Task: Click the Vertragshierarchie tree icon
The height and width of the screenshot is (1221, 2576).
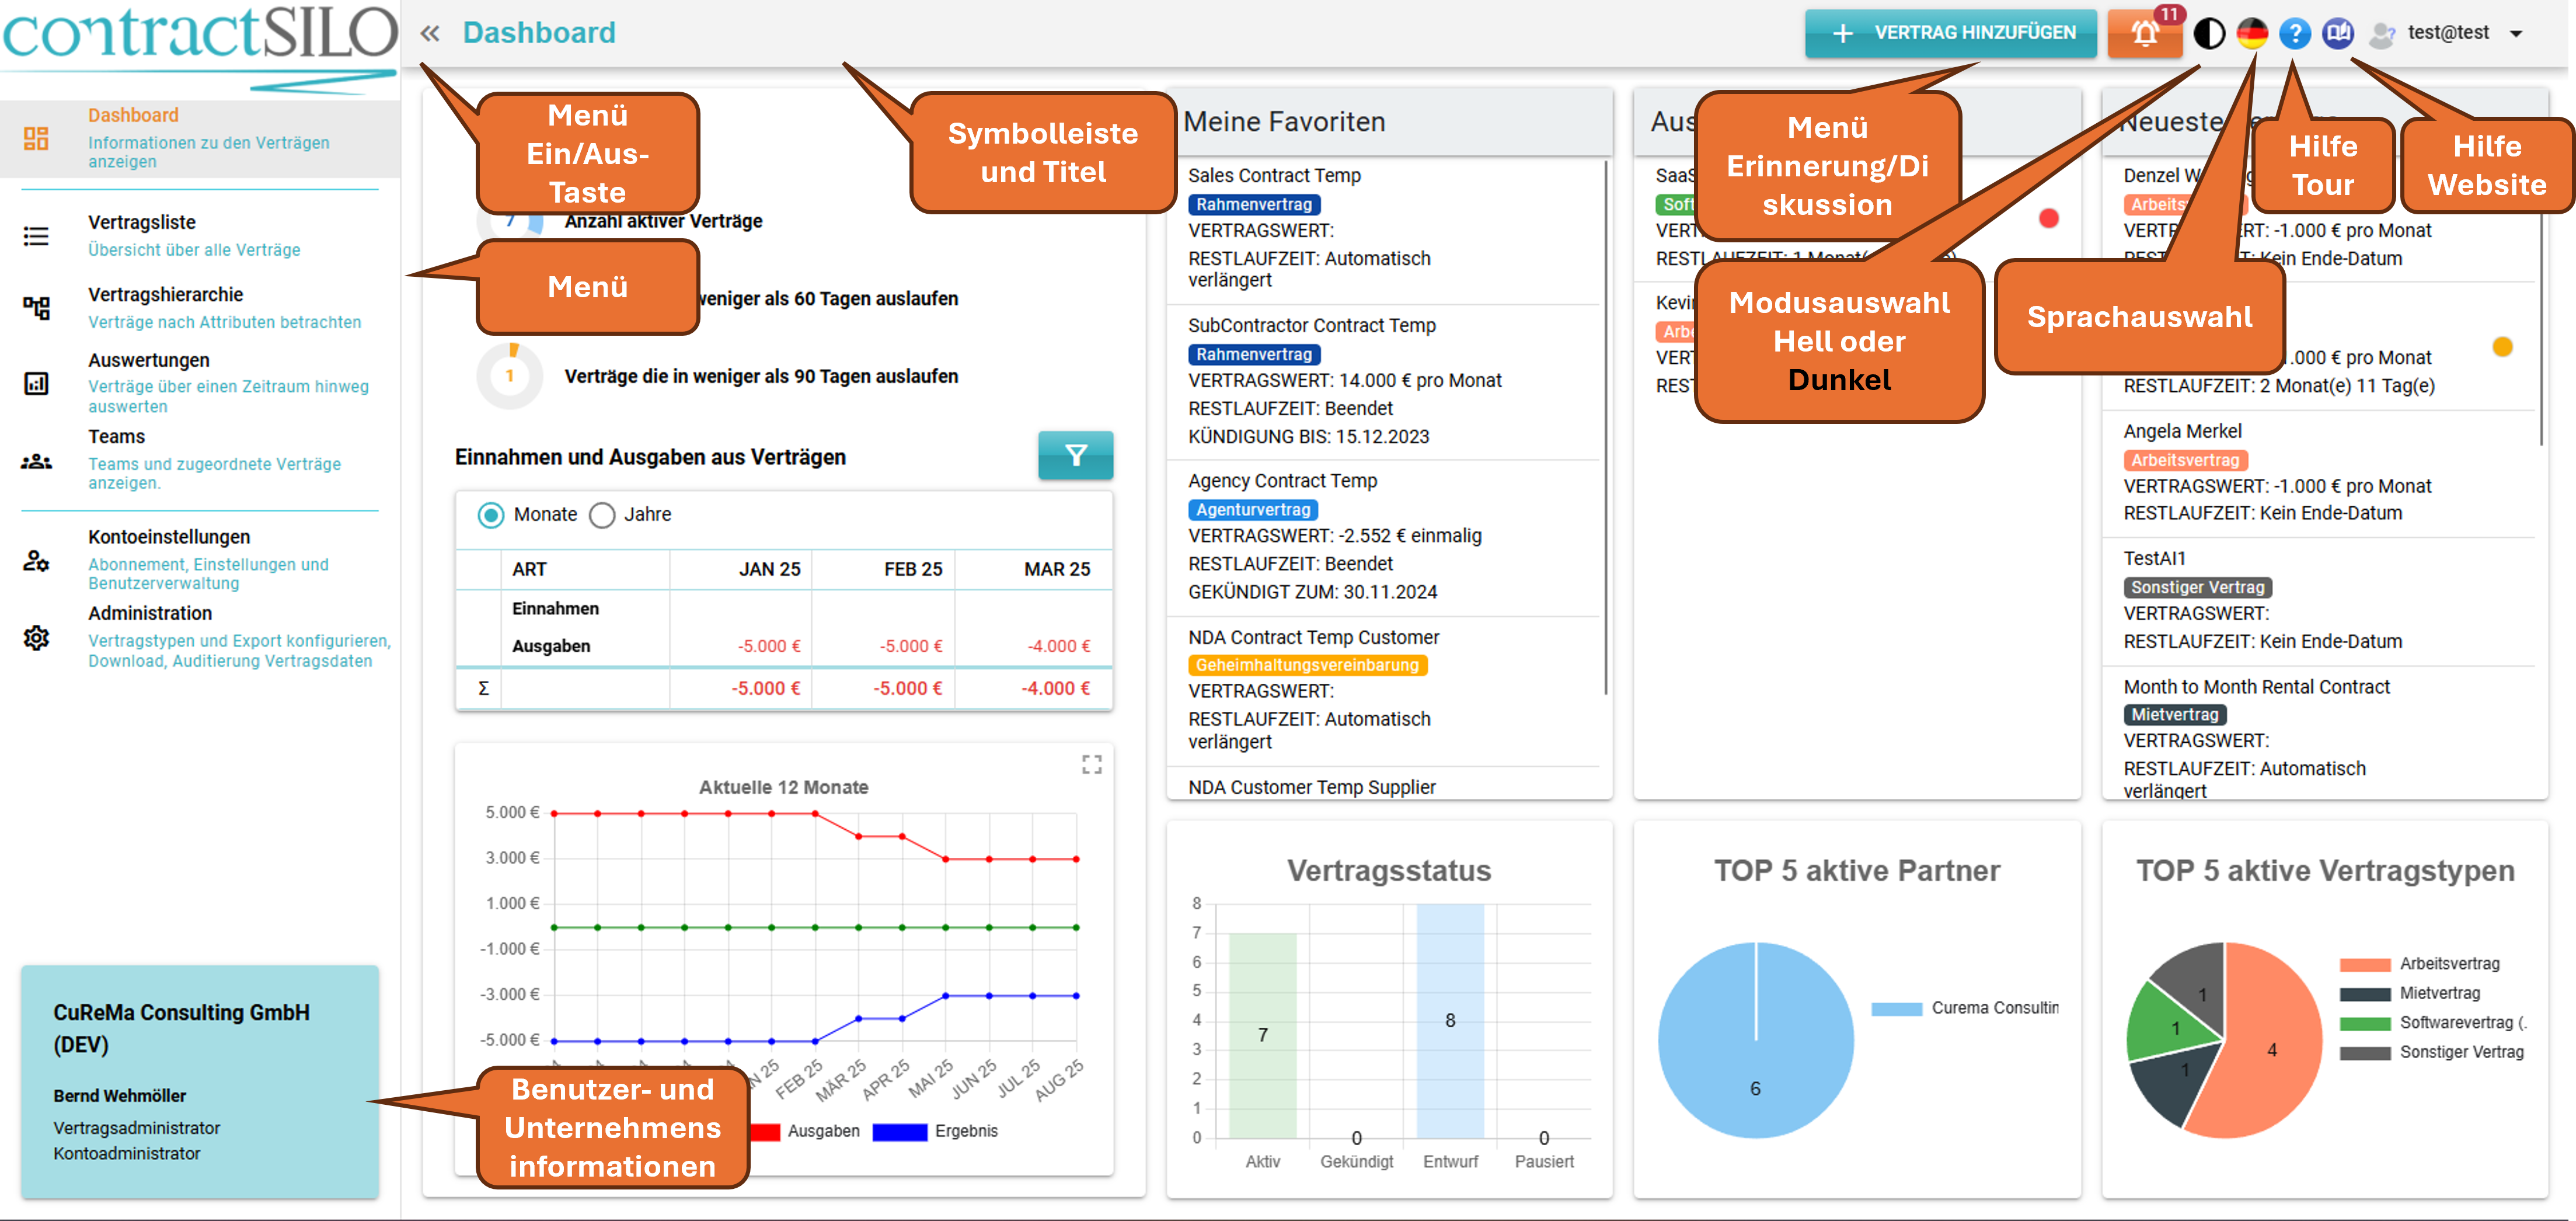Action: [x=37, y=307]
